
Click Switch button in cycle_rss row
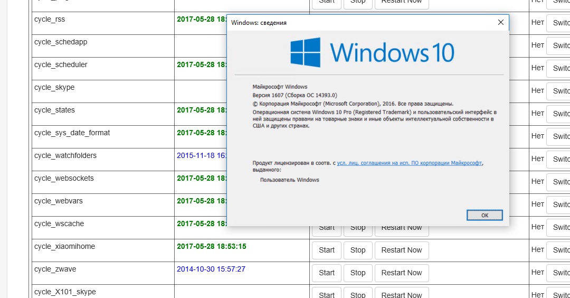pos(559,23)
